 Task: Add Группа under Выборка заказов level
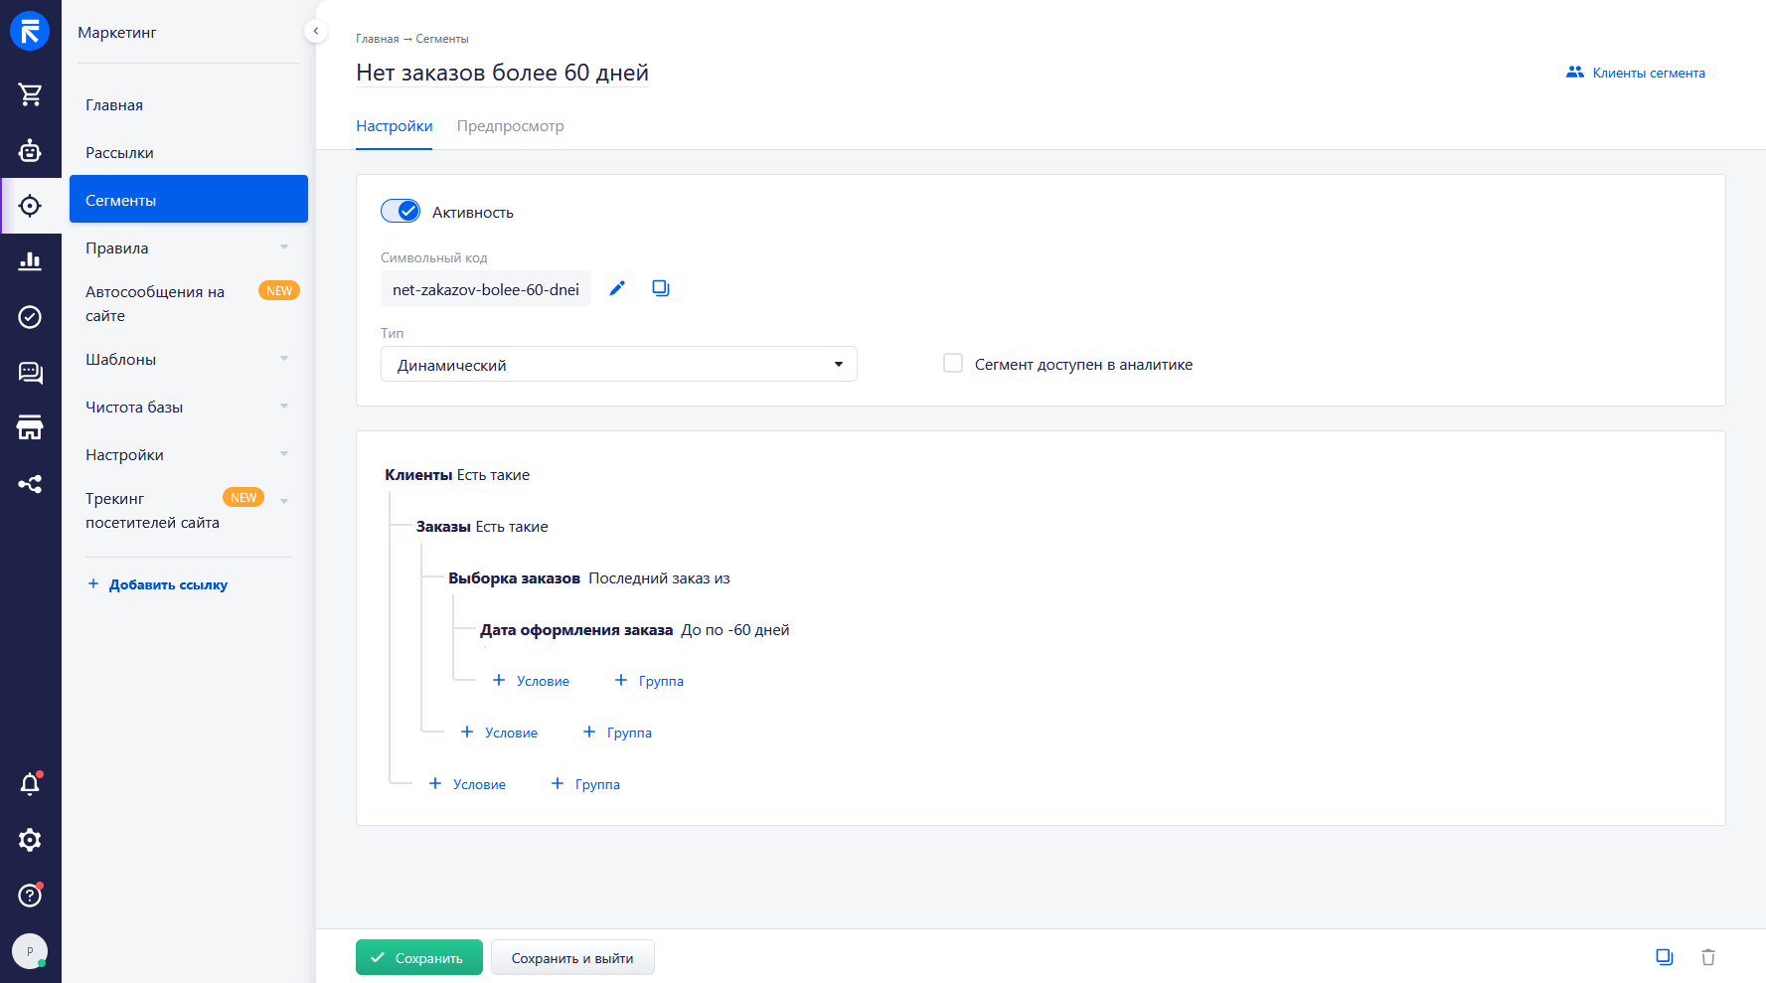pyautogui.click(x=617, y=733)
